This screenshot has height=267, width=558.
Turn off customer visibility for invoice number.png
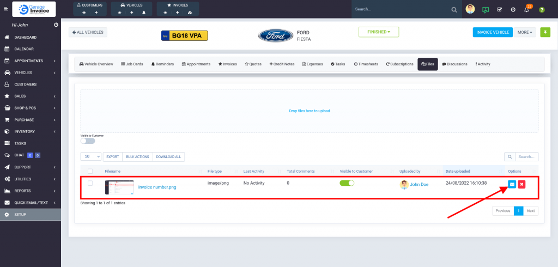(347, 183)
